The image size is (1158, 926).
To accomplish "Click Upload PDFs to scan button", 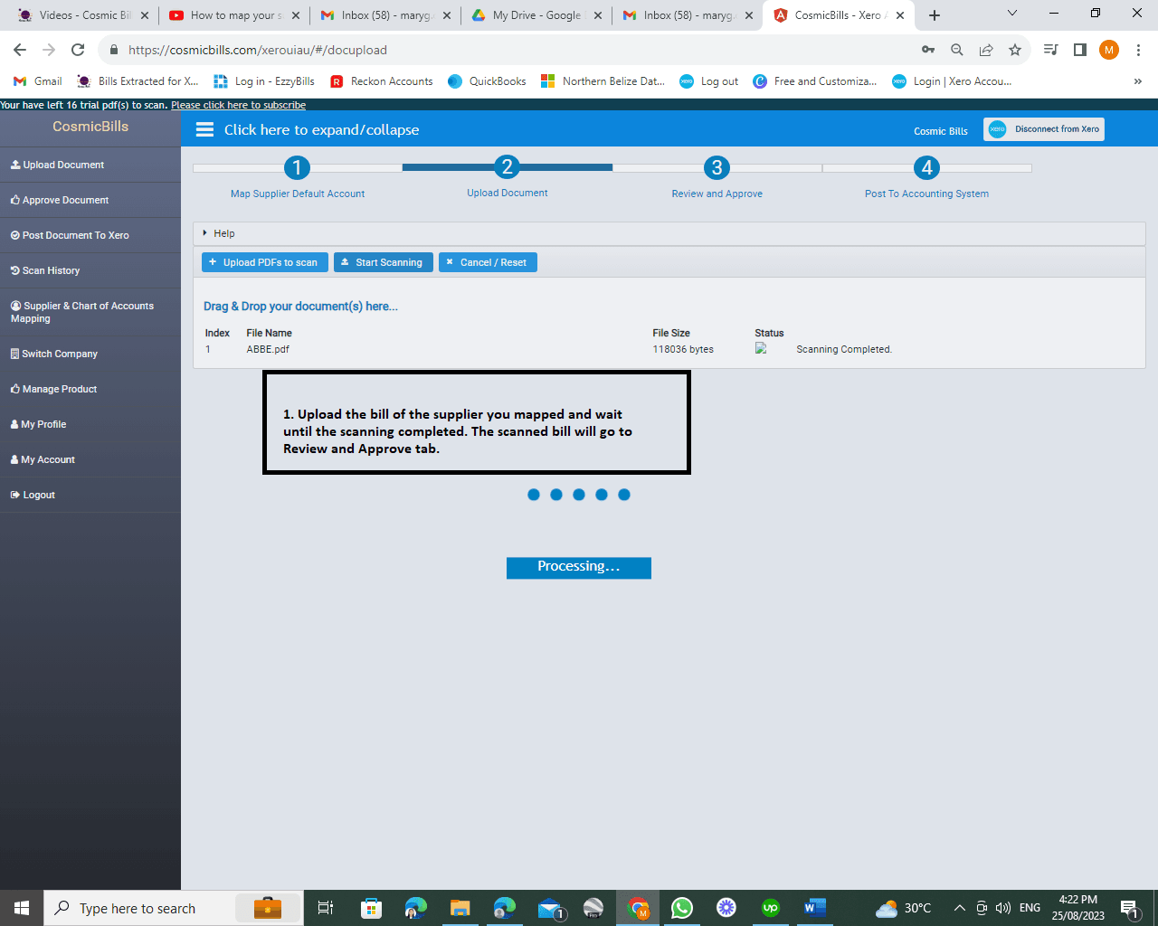I will pos(265,262).
